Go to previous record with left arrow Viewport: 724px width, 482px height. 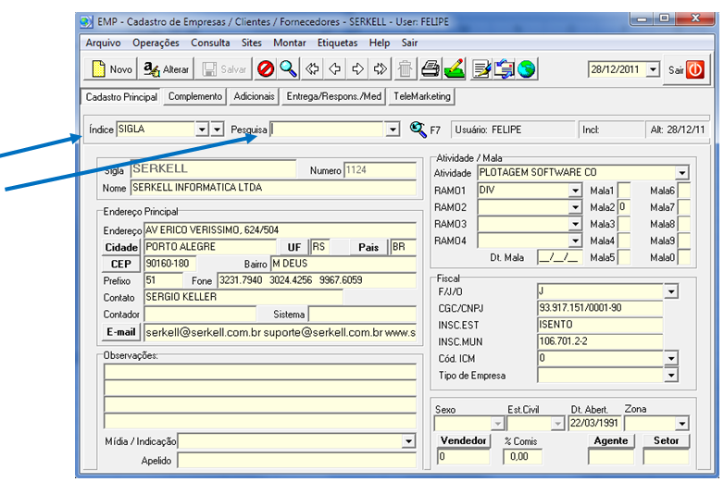point(335,69)
